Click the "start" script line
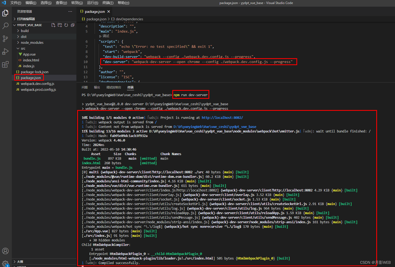This screenshot has width=395, height=267. [122, 52]
